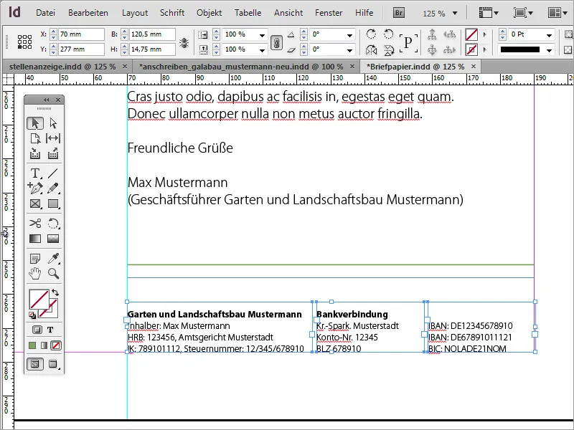Select the Line tool
The width and height of the screenshot is (574, 430).
point(53,173)
